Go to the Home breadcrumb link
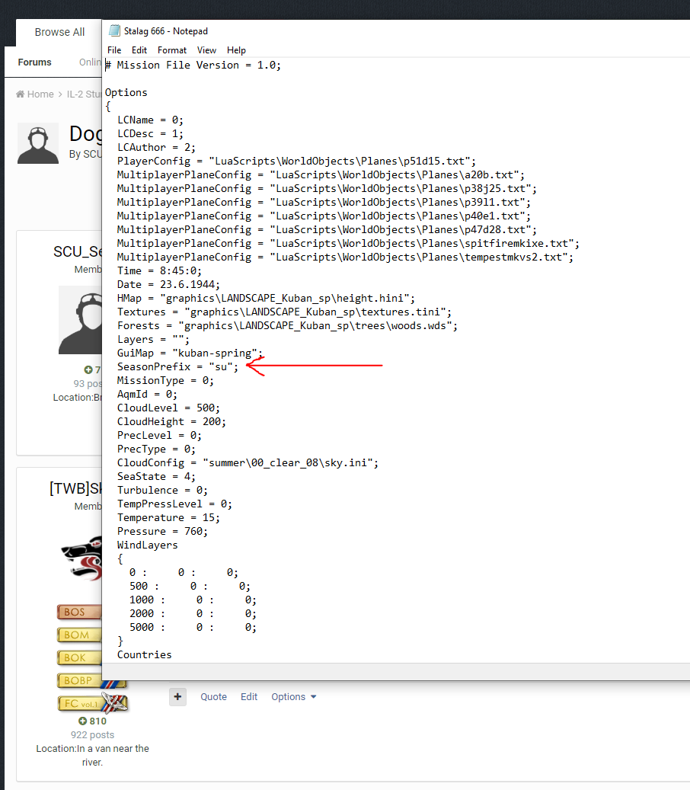690x790 pixels. [40, 94]
